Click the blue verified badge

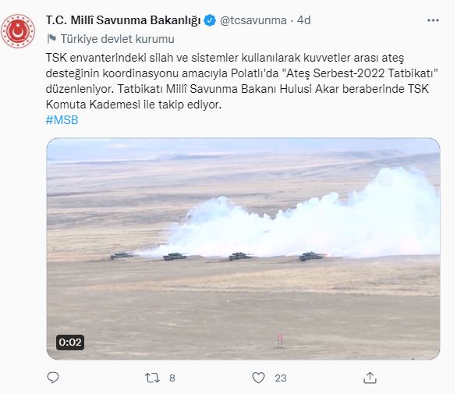(210, 20)
